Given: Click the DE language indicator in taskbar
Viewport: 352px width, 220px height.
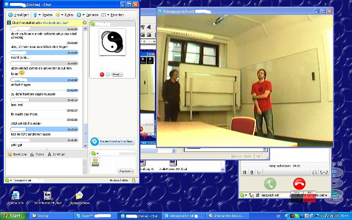Looking at the screenshot, I should 278,216.
